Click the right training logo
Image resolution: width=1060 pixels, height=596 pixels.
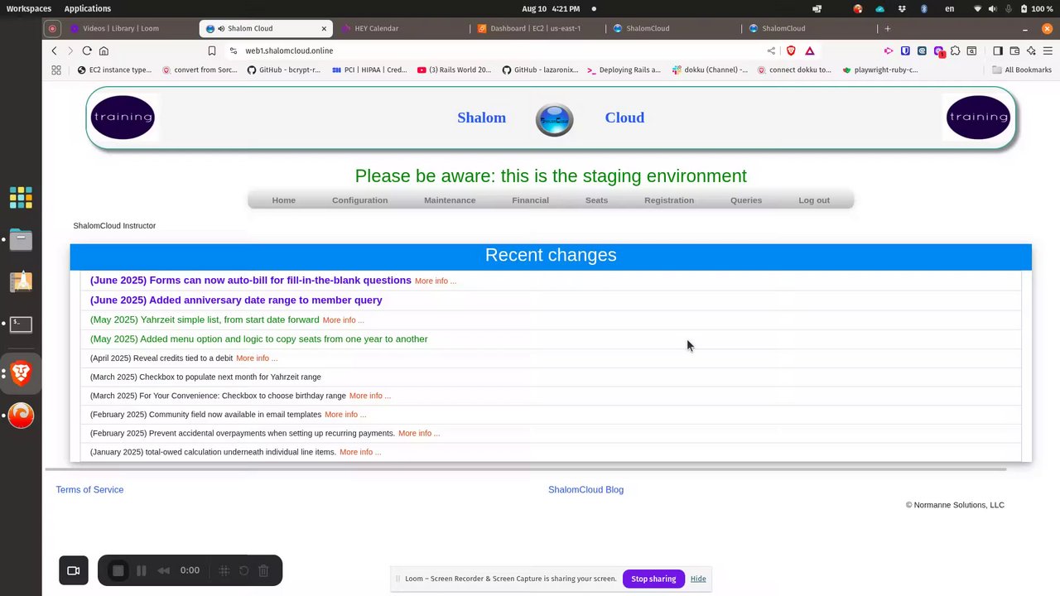(978, 117)
